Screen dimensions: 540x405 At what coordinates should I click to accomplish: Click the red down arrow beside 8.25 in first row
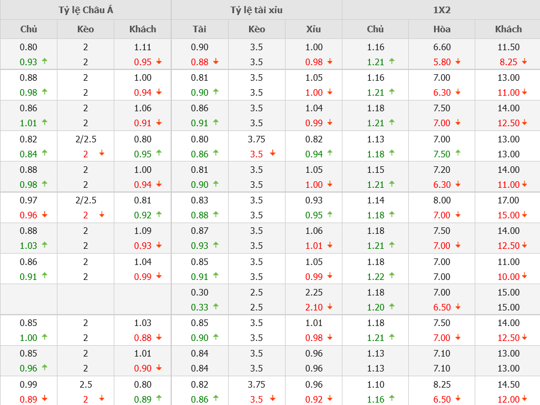point(524,62)
